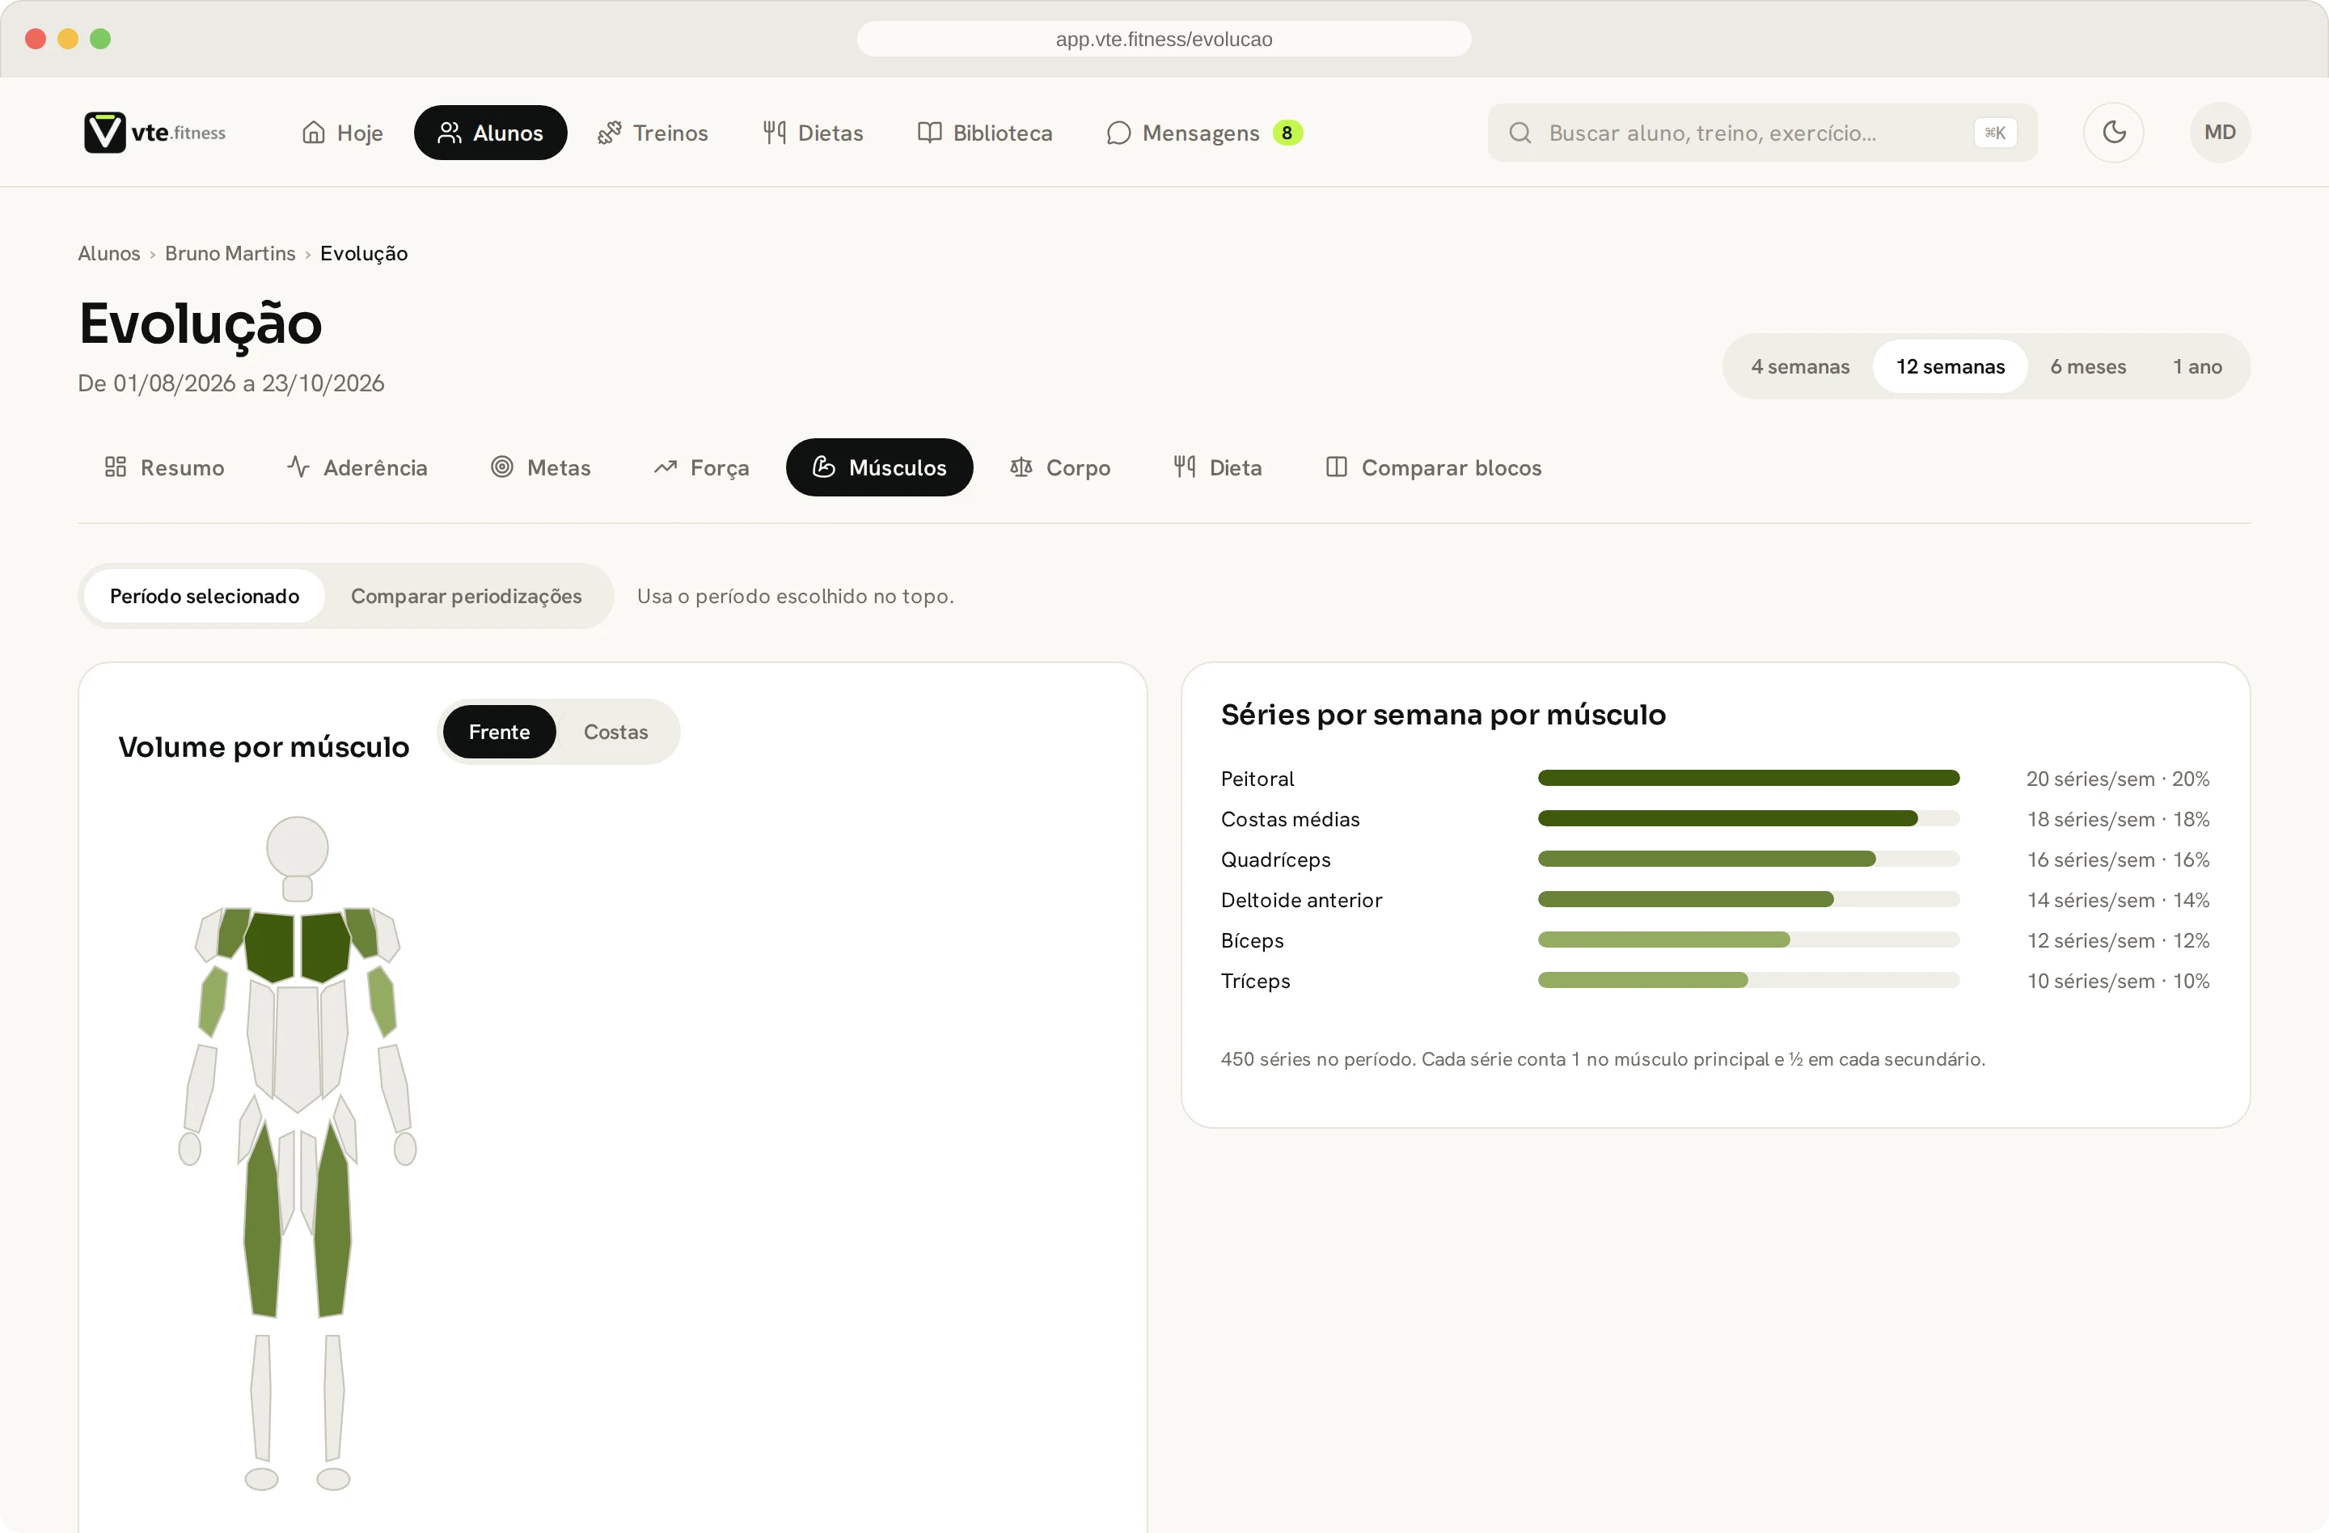This screenshot has width=2329, height=1533.
Task: Open Dietas via the utensils icon
Action: point(774,132)
